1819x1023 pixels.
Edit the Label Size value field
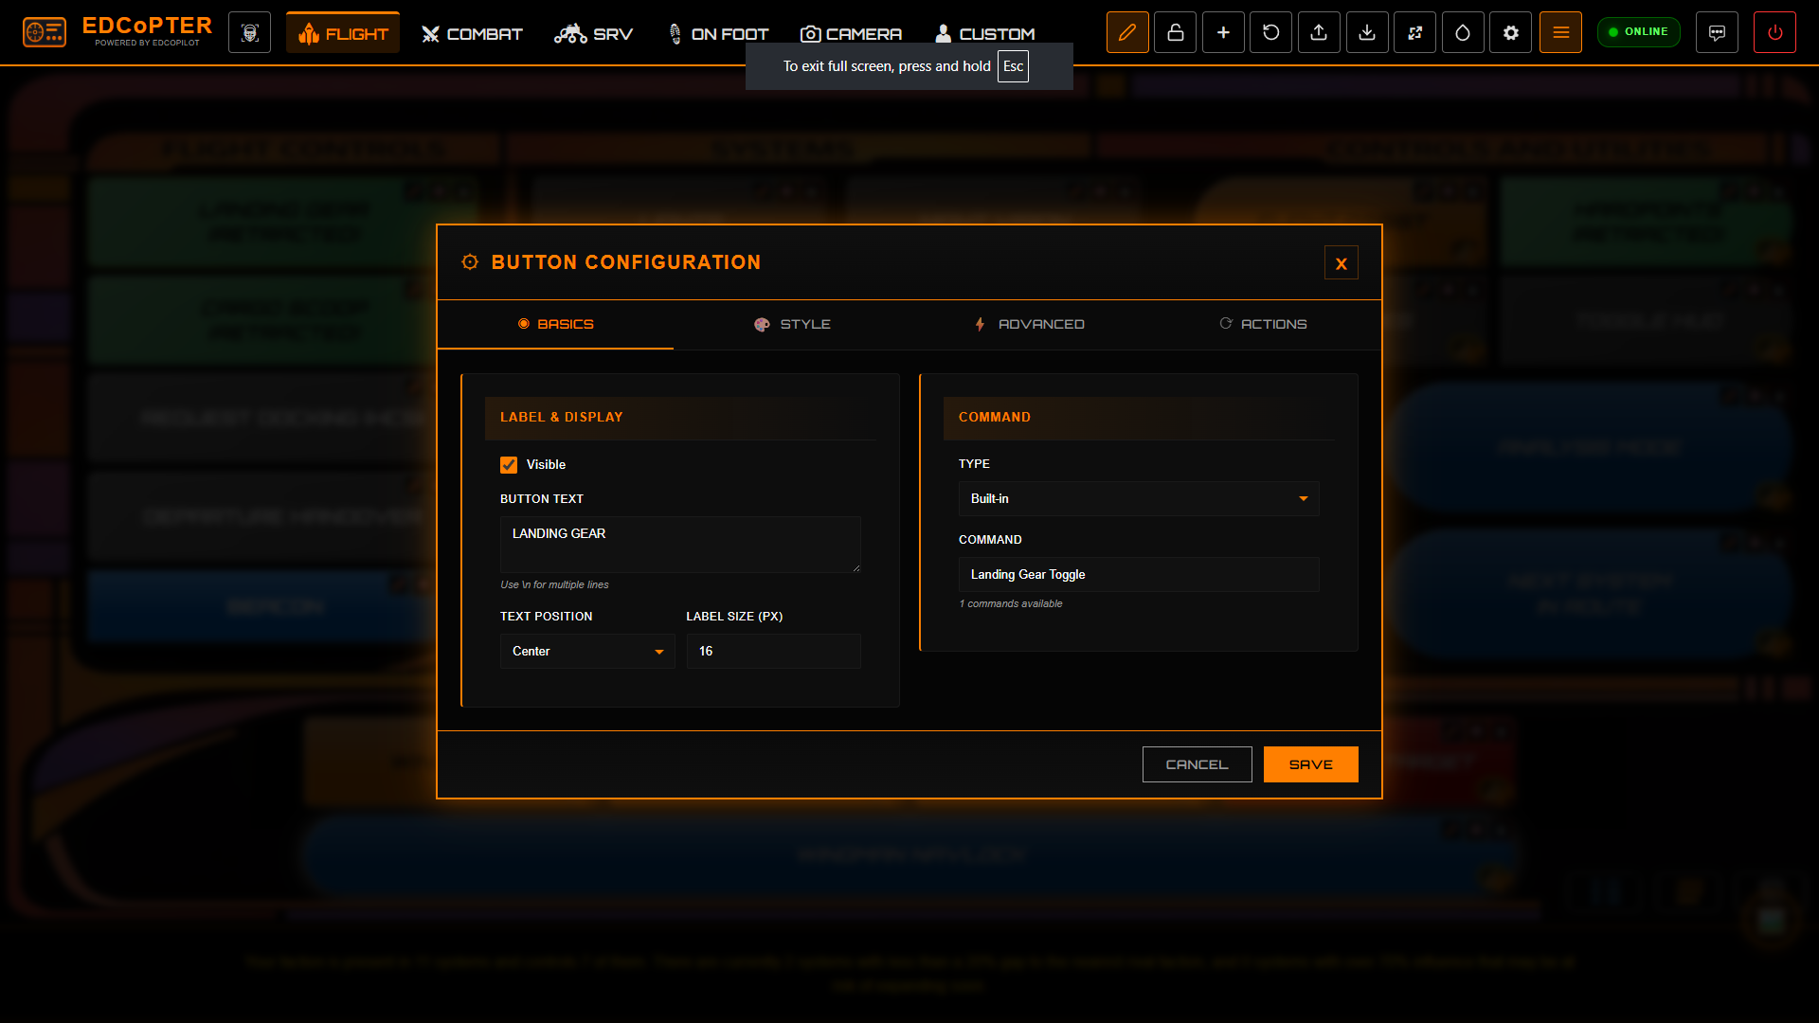[x=773, y=651]
